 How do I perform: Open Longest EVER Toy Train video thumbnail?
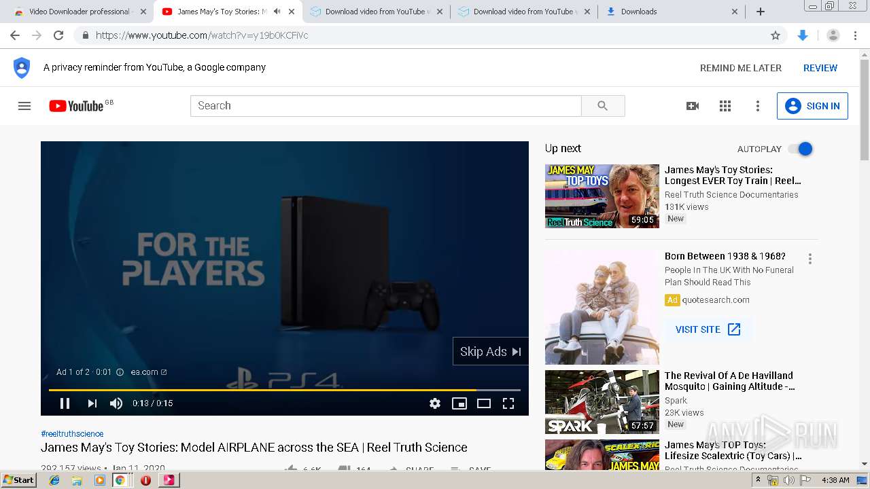(x=602, y=196)
